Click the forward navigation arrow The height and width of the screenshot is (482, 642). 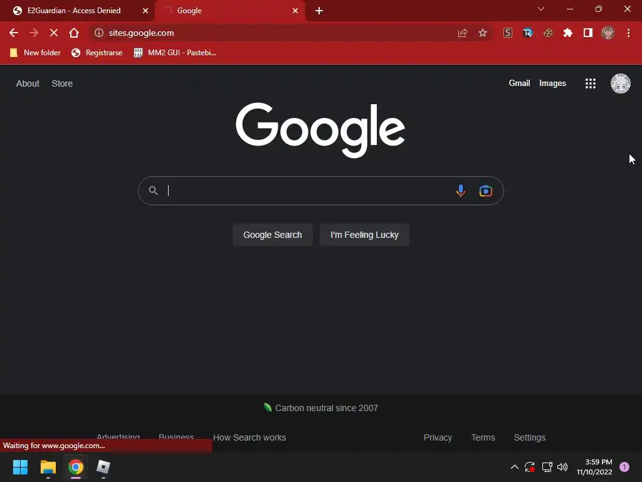[x=34, y=33]
